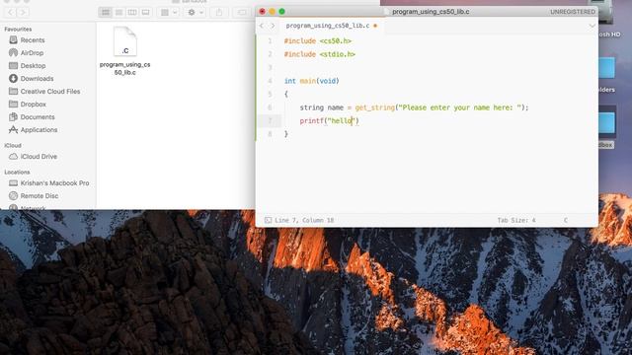Select AirDrop in Finder sidebar
This screenshot has height=355, width=632.
[32, 52]
